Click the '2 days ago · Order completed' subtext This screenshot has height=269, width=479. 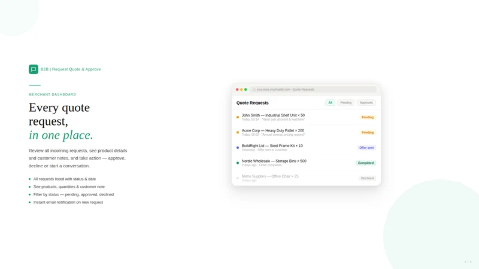click(262, 166)
